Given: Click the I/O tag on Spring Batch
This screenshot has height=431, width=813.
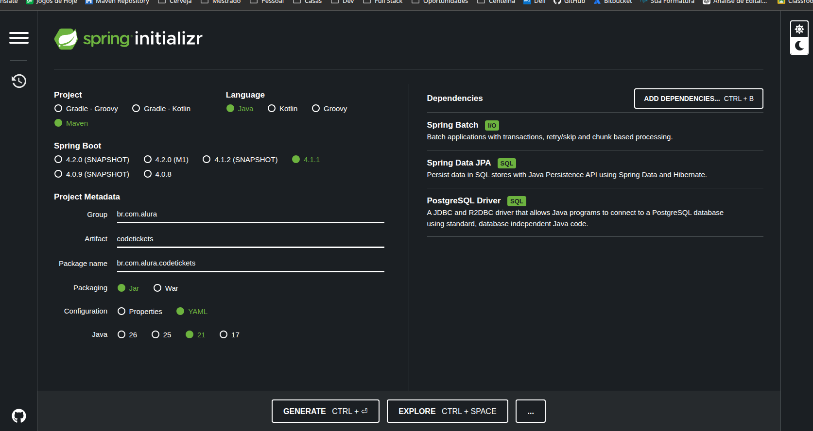Looking at the screenshot, I should pos(492,126).
